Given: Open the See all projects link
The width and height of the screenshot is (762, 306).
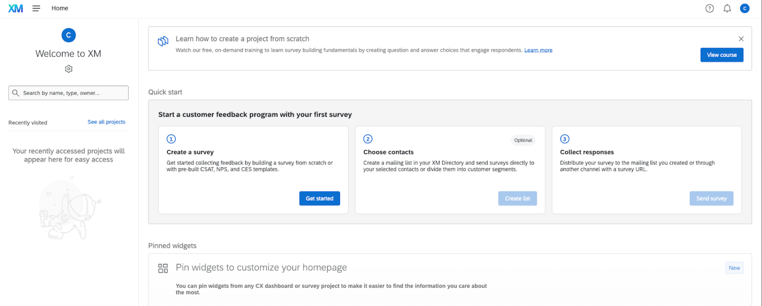Looking at the screenshot, I should 106,122.
